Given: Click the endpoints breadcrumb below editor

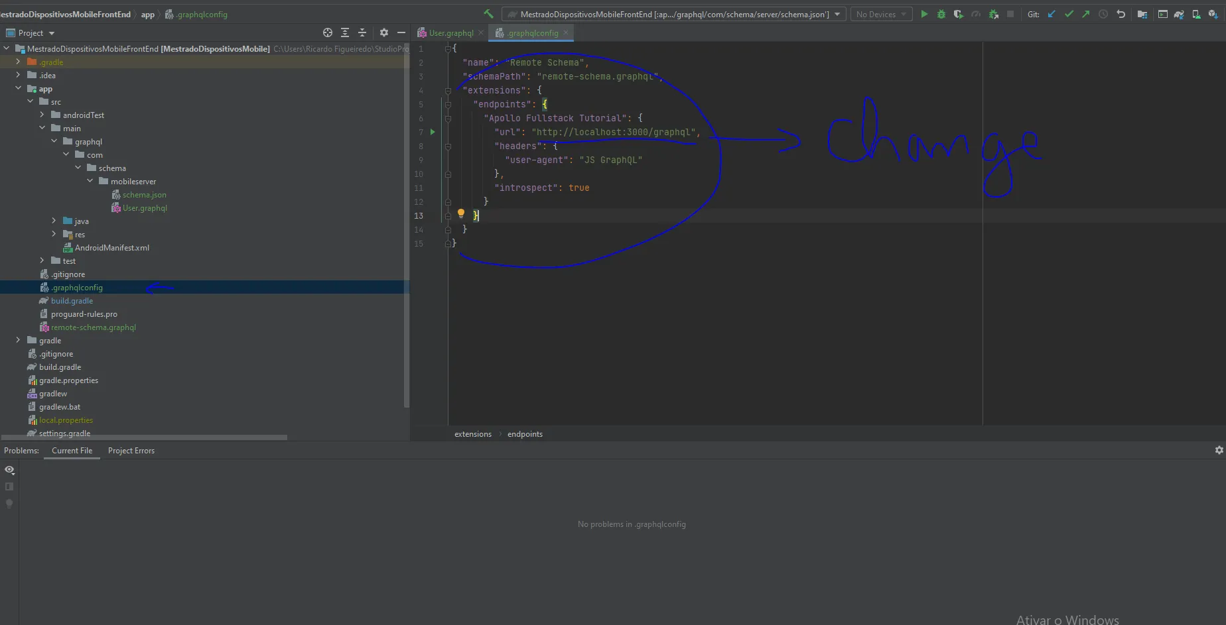Looking at the screenshot, I should pyautogui.click(x=525, y=434).
